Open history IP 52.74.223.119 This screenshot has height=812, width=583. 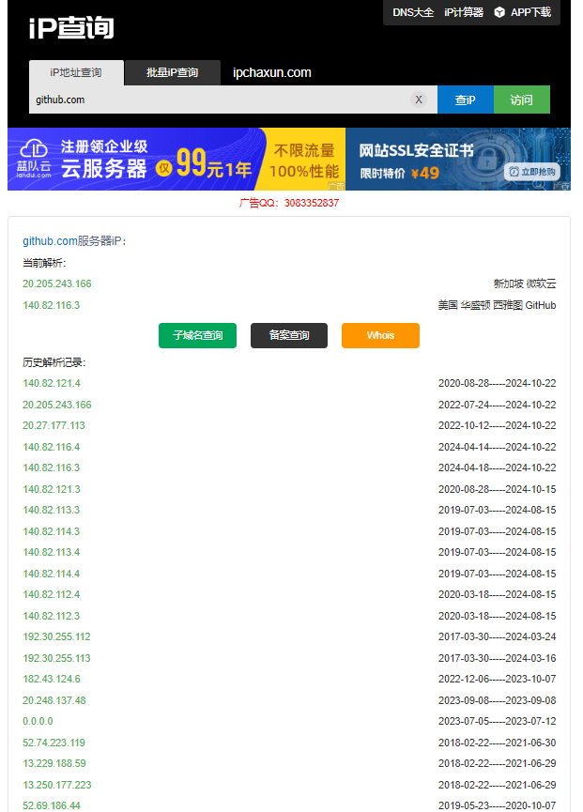[54, 743]
